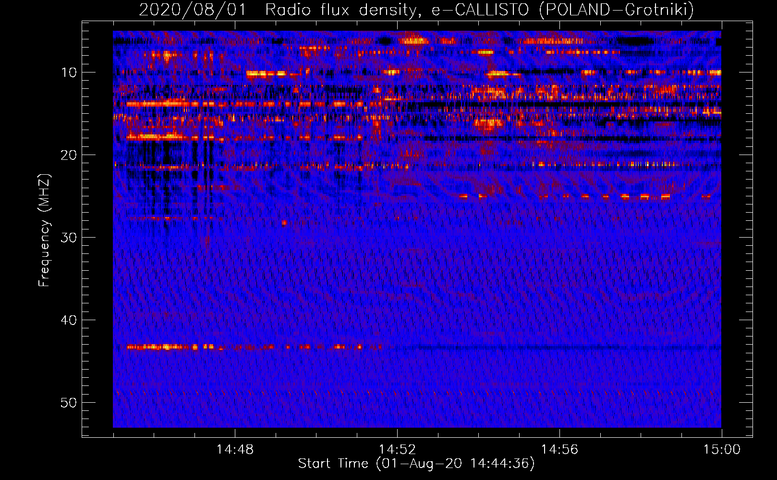Viewport: 777px width, 480px height.
Task: Click the 15:00 time tick label
Action: point(722,450)
